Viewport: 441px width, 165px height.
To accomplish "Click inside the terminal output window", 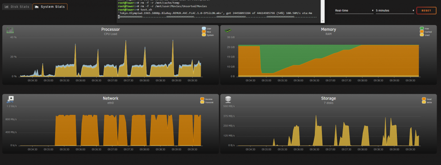I will click(x=220, y=11).
